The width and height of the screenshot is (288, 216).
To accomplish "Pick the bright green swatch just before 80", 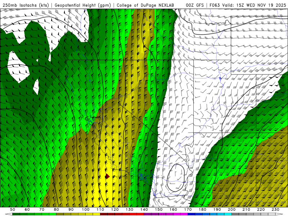I will click(x=53, y=214).
